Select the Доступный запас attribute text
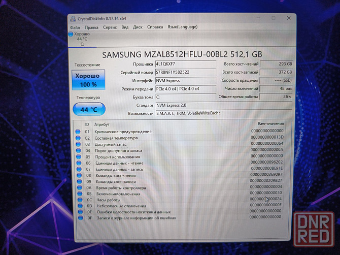 (x=111, y=144)
